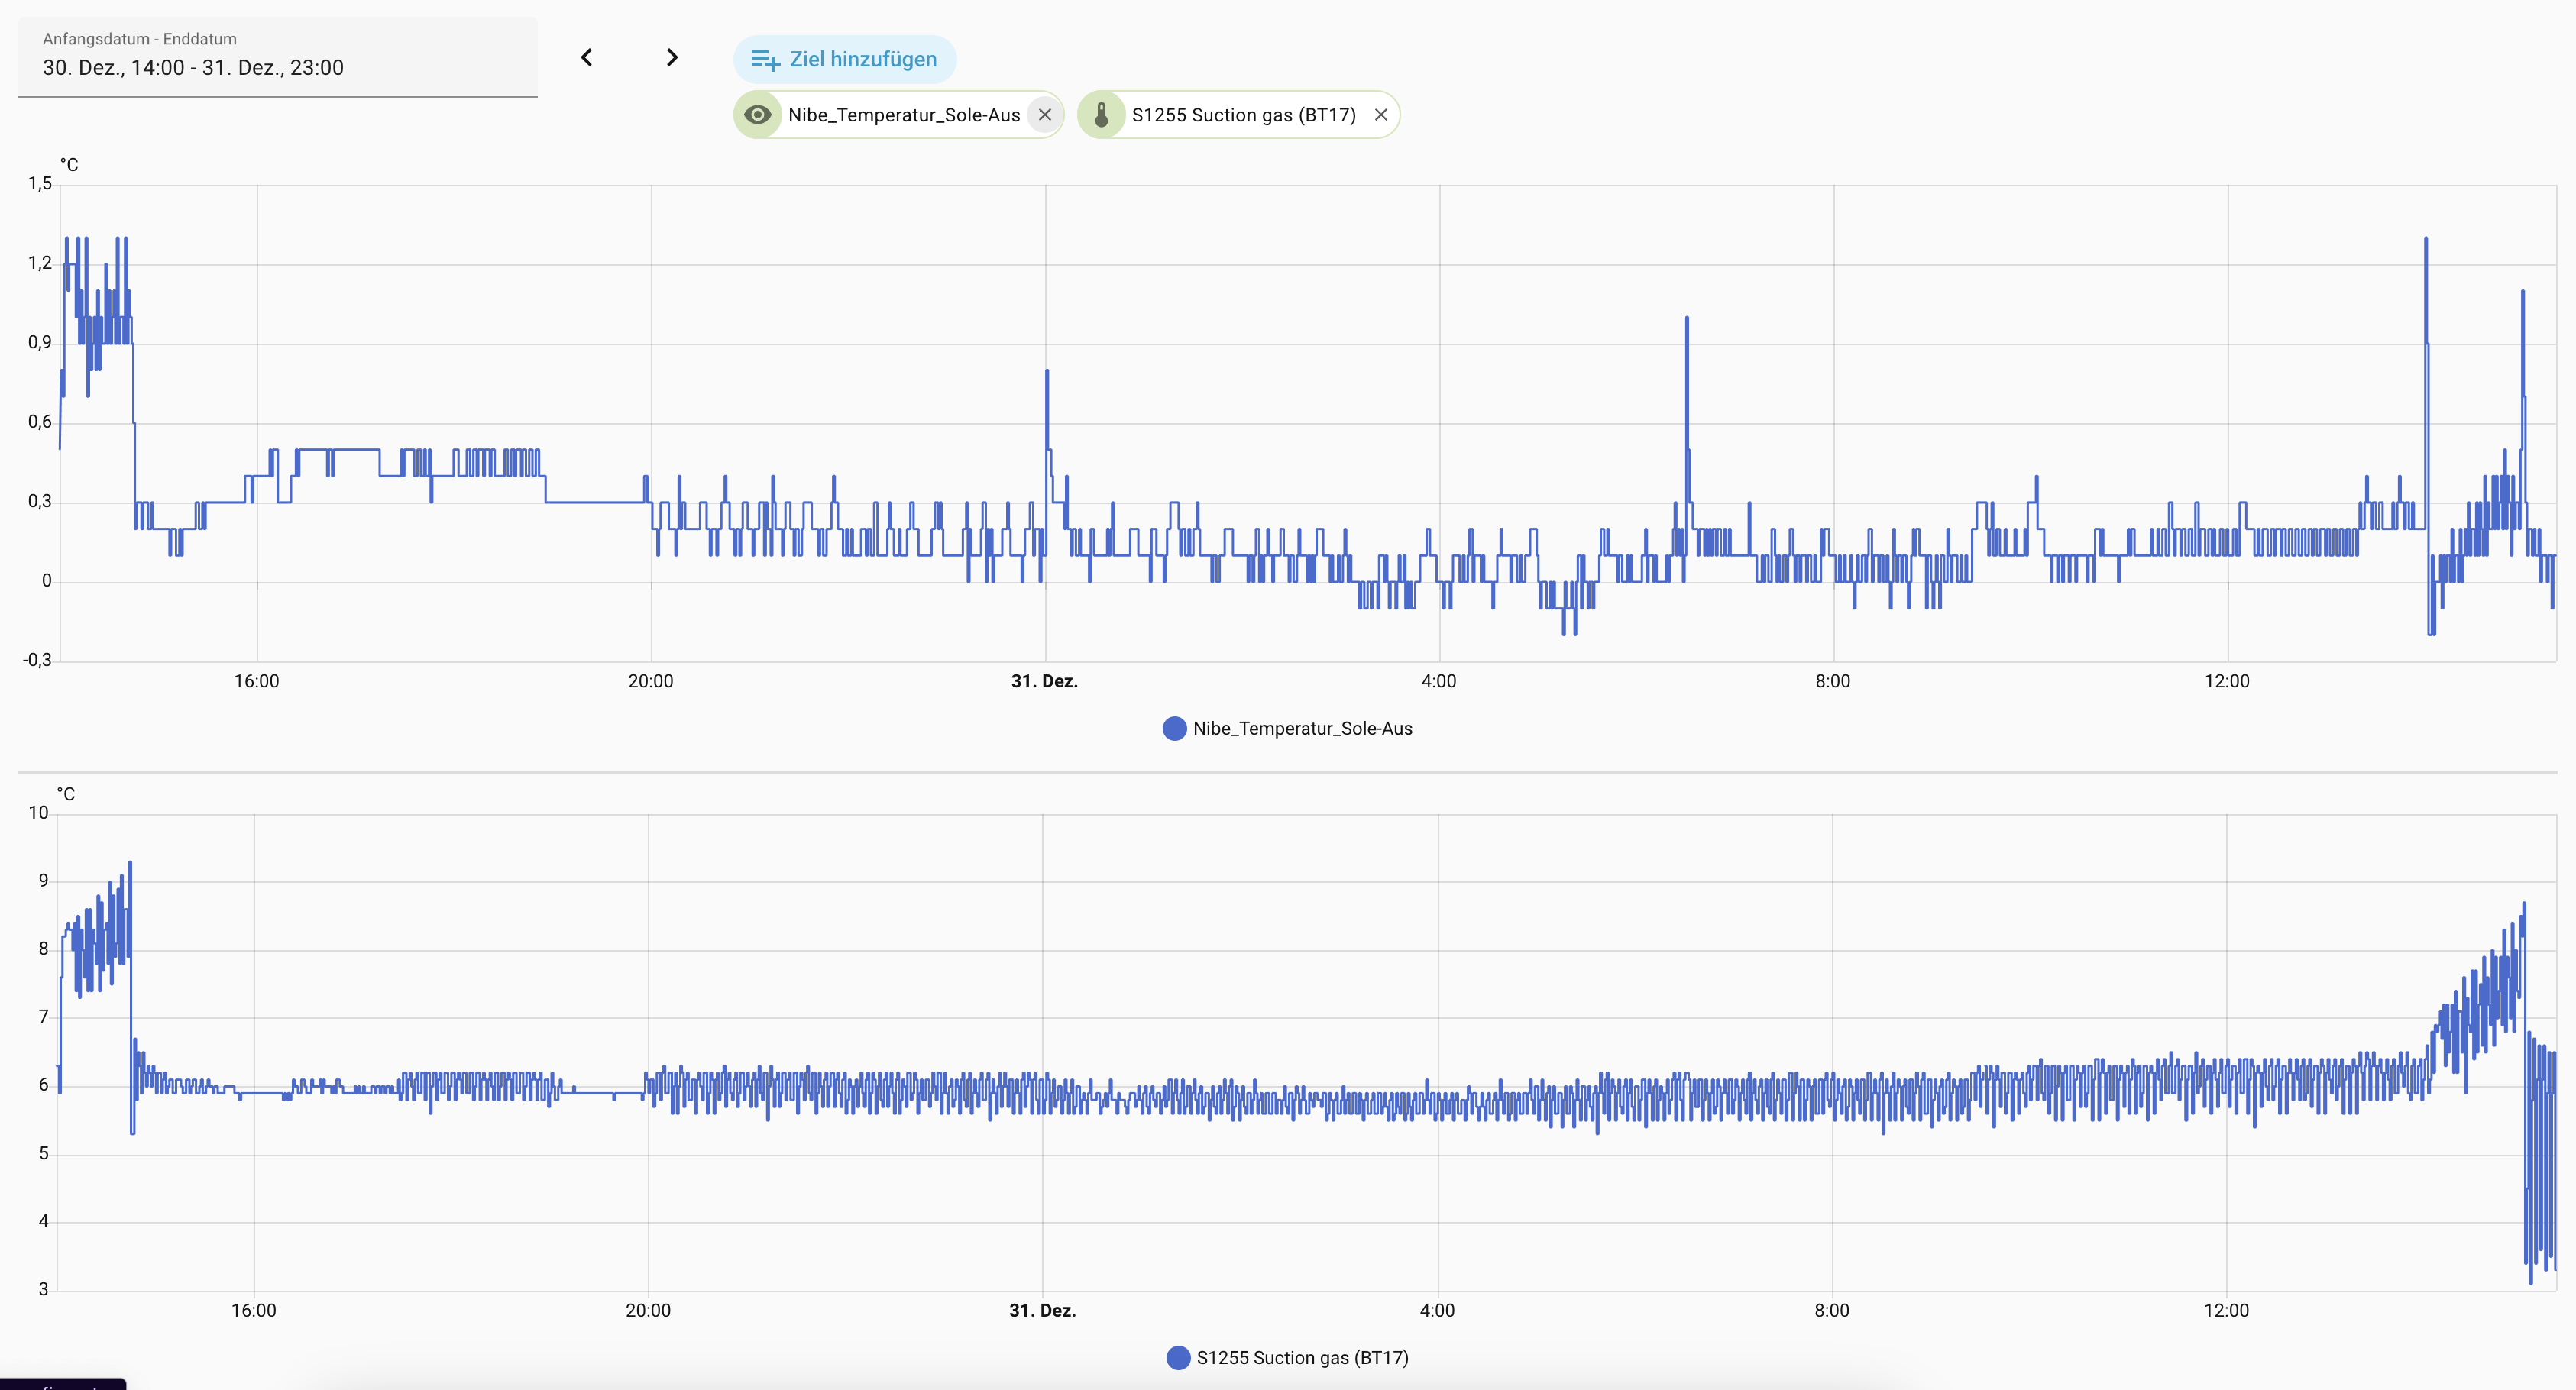This screenshot has width=2576, height=1390.
Task: Toggle S1255 Suction gas (BT17) legend label
Action: pyautogui.click(x=1302, y=1358)
